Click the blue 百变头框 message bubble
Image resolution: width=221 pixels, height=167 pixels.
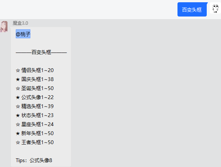coord(192,9)
